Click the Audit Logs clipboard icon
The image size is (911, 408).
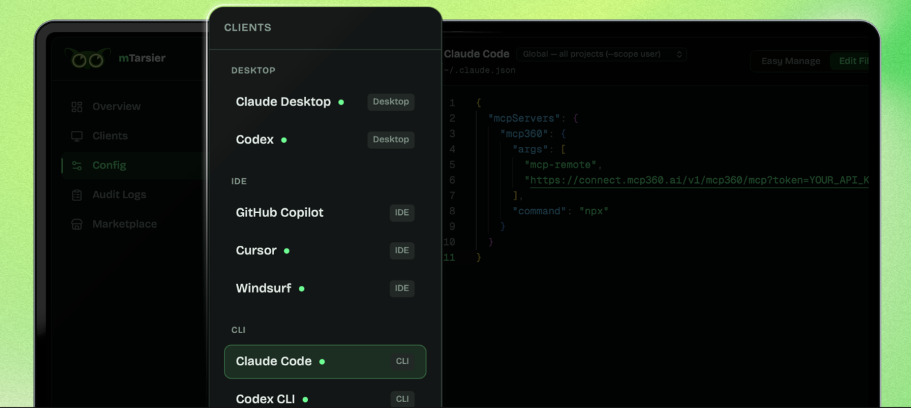click(x=77, y=195)
